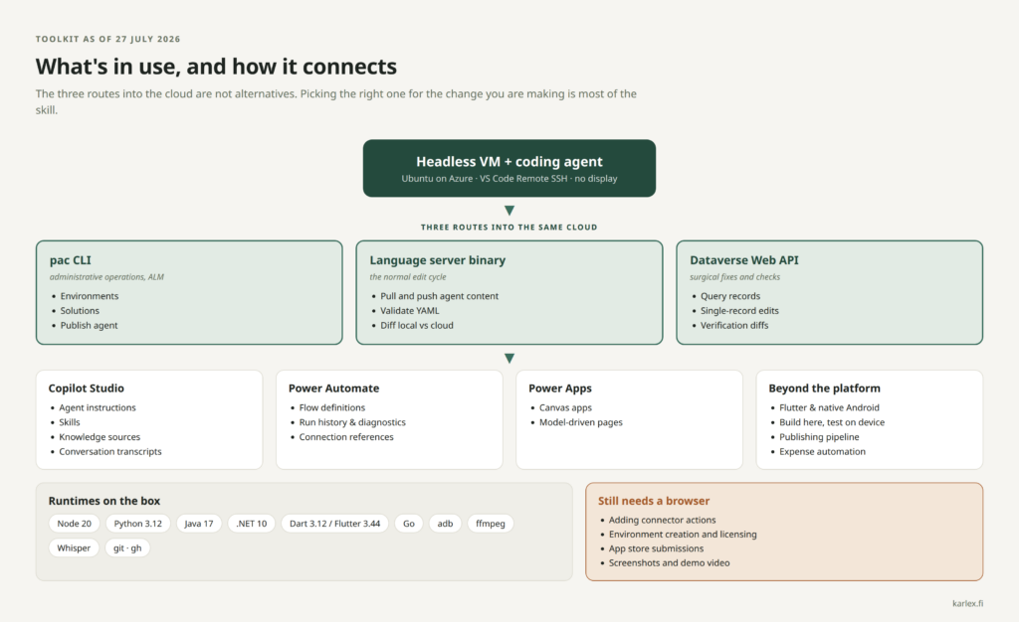Viewport: 1019px width, 622px height.
Task: Click the Python 3.12 pill
Action: click(137, 524)
